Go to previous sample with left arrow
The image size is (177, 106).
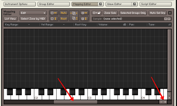[x=166, y=19]
